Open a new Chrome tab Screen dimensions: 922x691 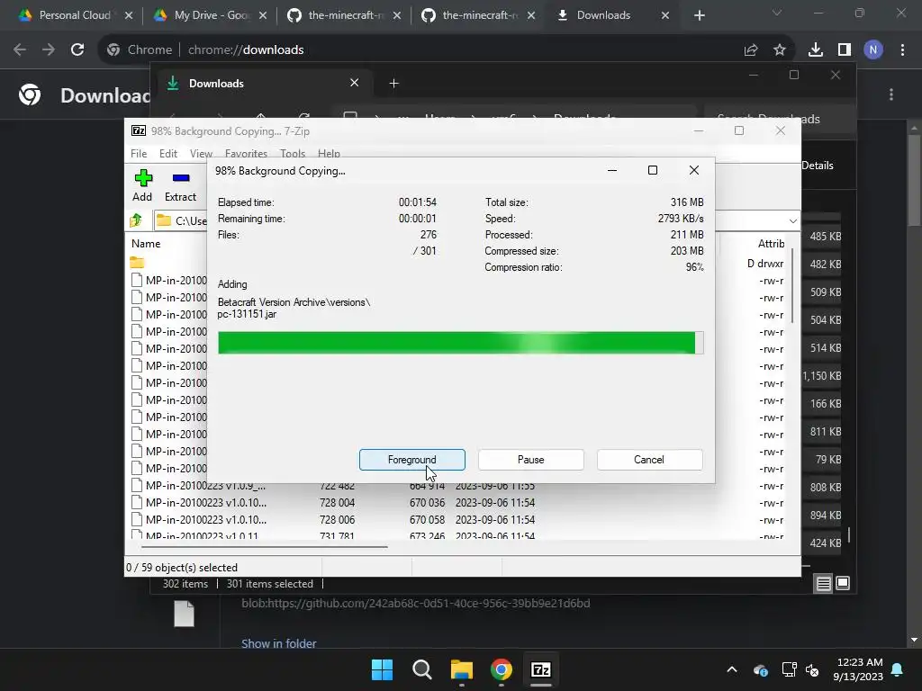(x=699, y=15)
